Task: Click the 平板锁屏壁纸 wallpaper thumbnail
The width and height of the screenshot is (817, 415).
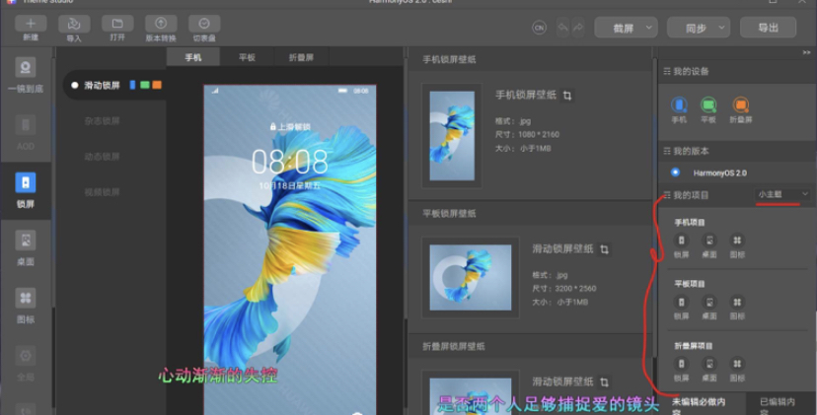Action: pyautogui.click(x=471, y=278)
